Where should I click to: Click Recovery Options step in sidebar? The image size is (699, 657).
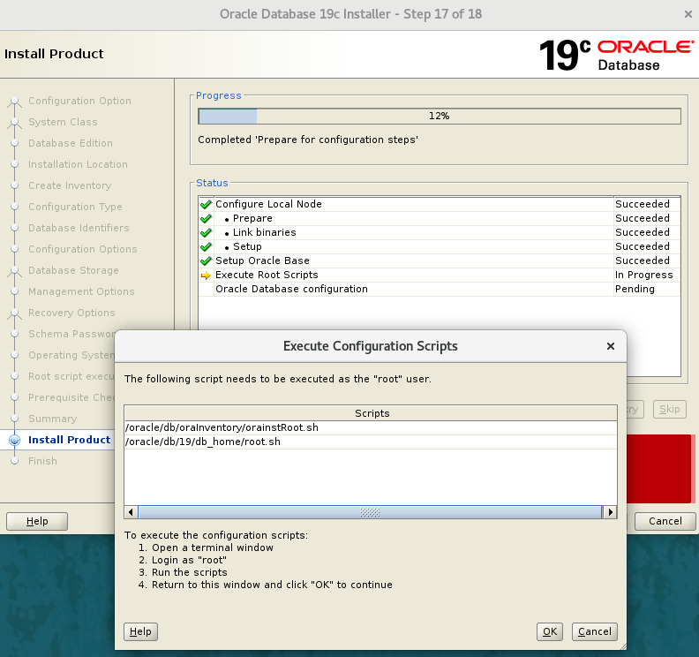(x=71, y=313)
